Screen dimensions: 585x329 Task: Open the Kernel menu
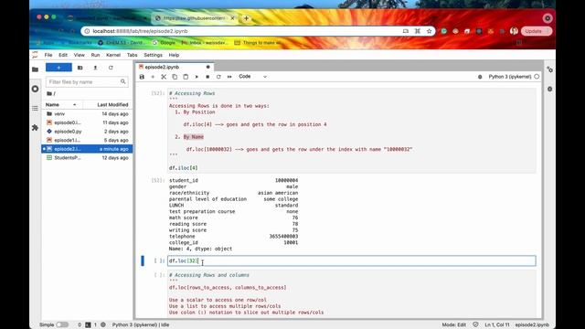click(x=113, y=55)
